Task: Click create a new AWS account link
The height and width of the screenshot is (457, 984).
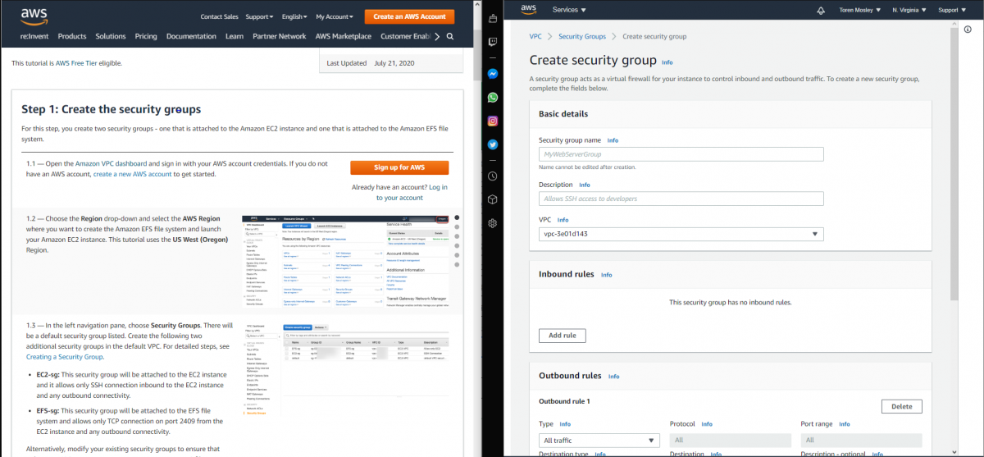Action: (132, 174)
